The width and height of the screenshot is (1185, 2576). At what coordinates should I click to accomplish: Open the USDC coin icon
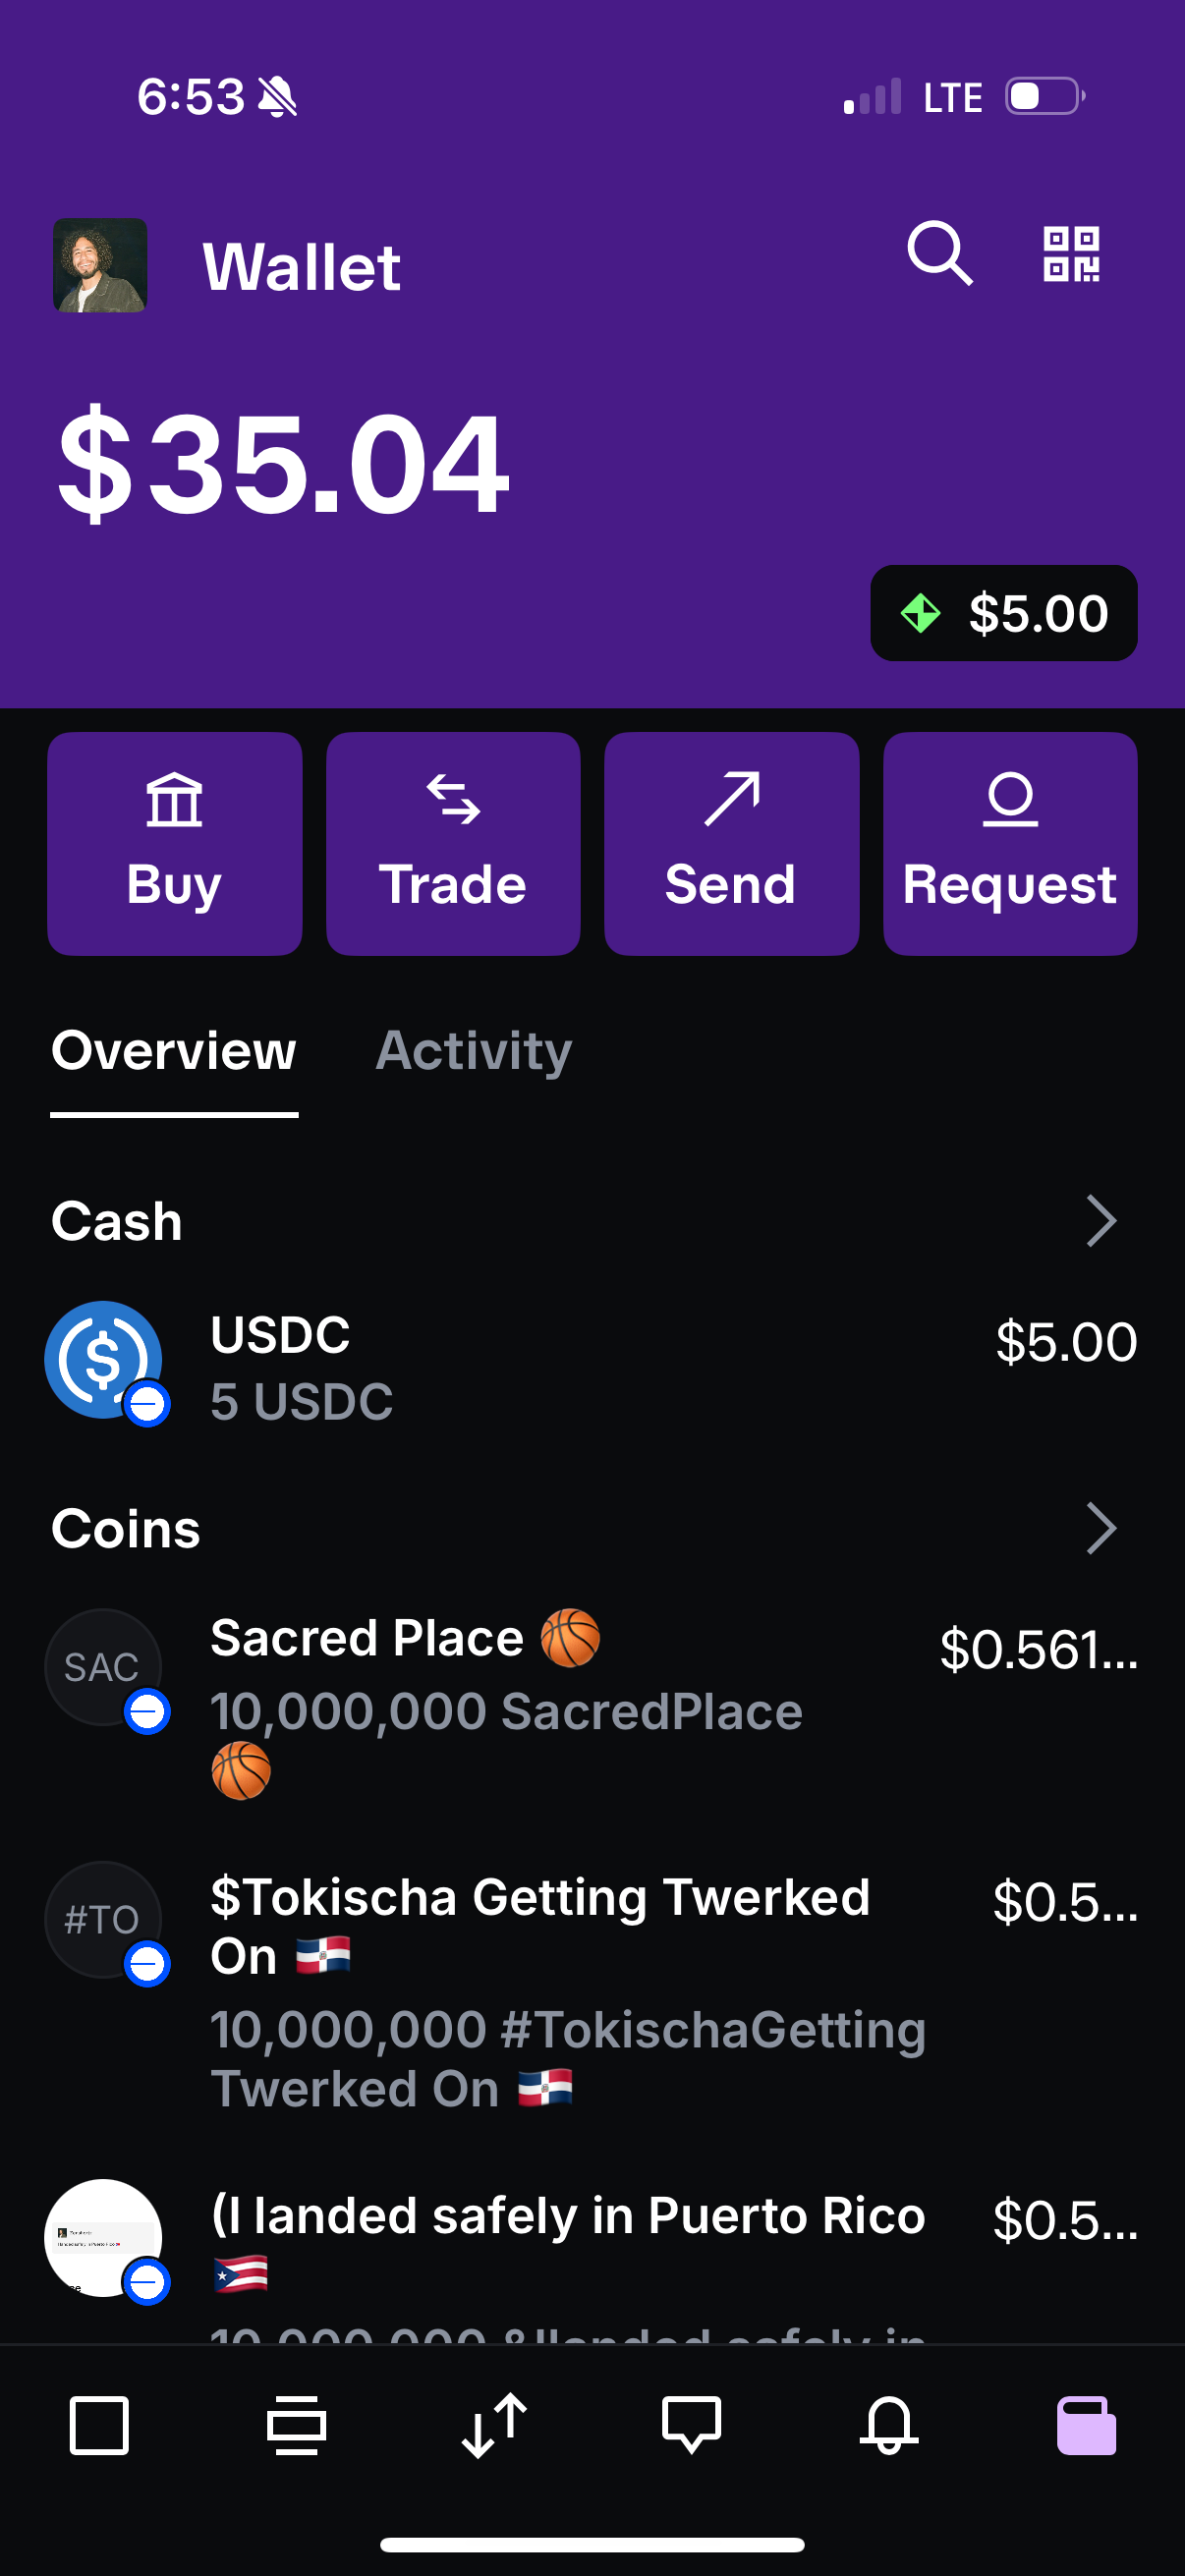point(103,1360)
